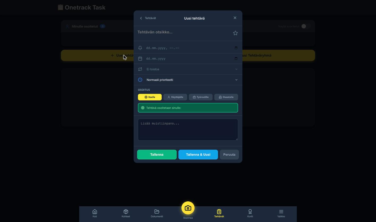The width and height of the screenshot is (376, 222).
Task: Open the Skannaa camera button
Action: [188, 208]
